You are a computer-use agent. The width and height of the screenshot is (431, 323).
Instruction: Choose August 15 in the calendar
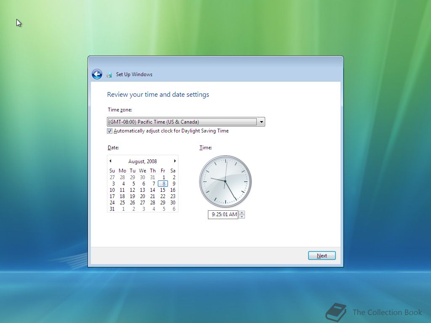(163, 190)
